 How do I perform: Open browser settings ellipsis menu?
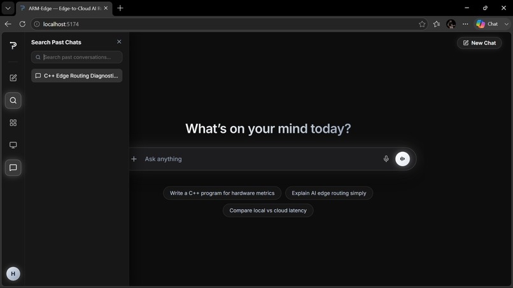[x=465, y=24]
